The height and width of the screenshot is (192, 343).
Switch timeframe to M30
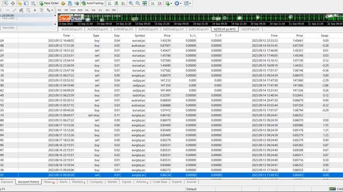80,10
